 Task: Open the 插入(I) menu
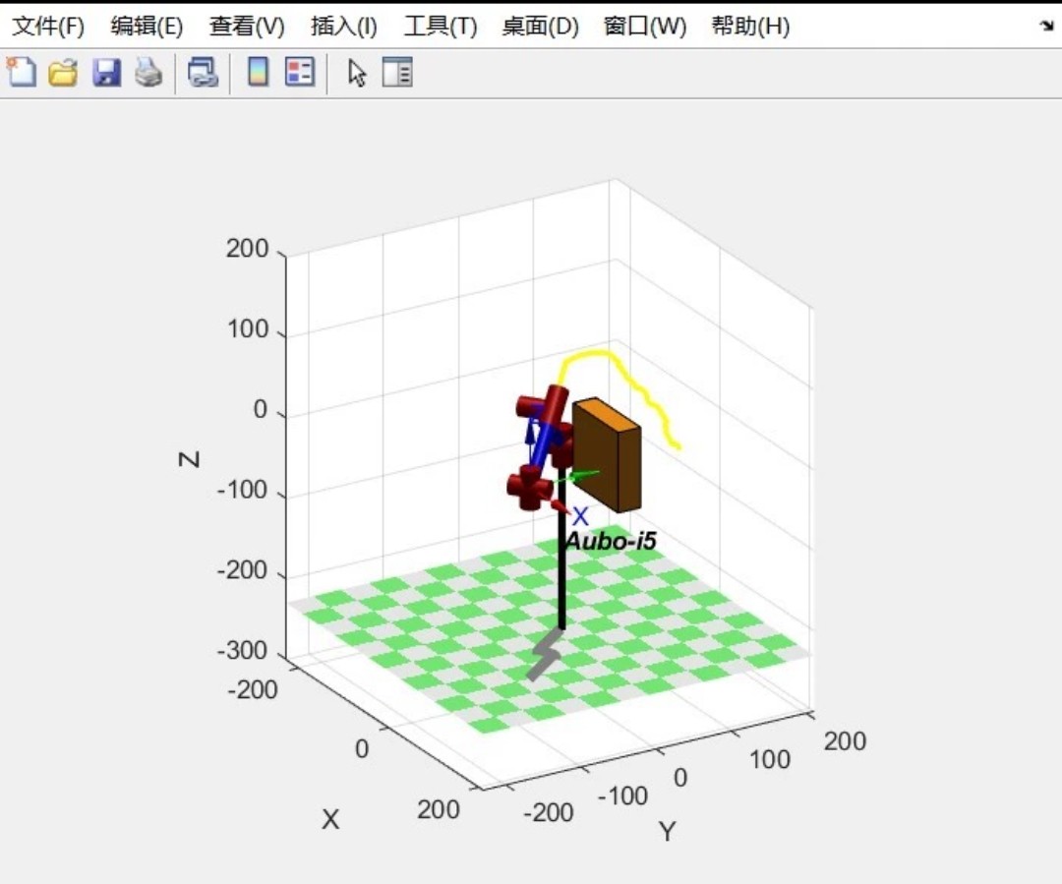point(344,27)
